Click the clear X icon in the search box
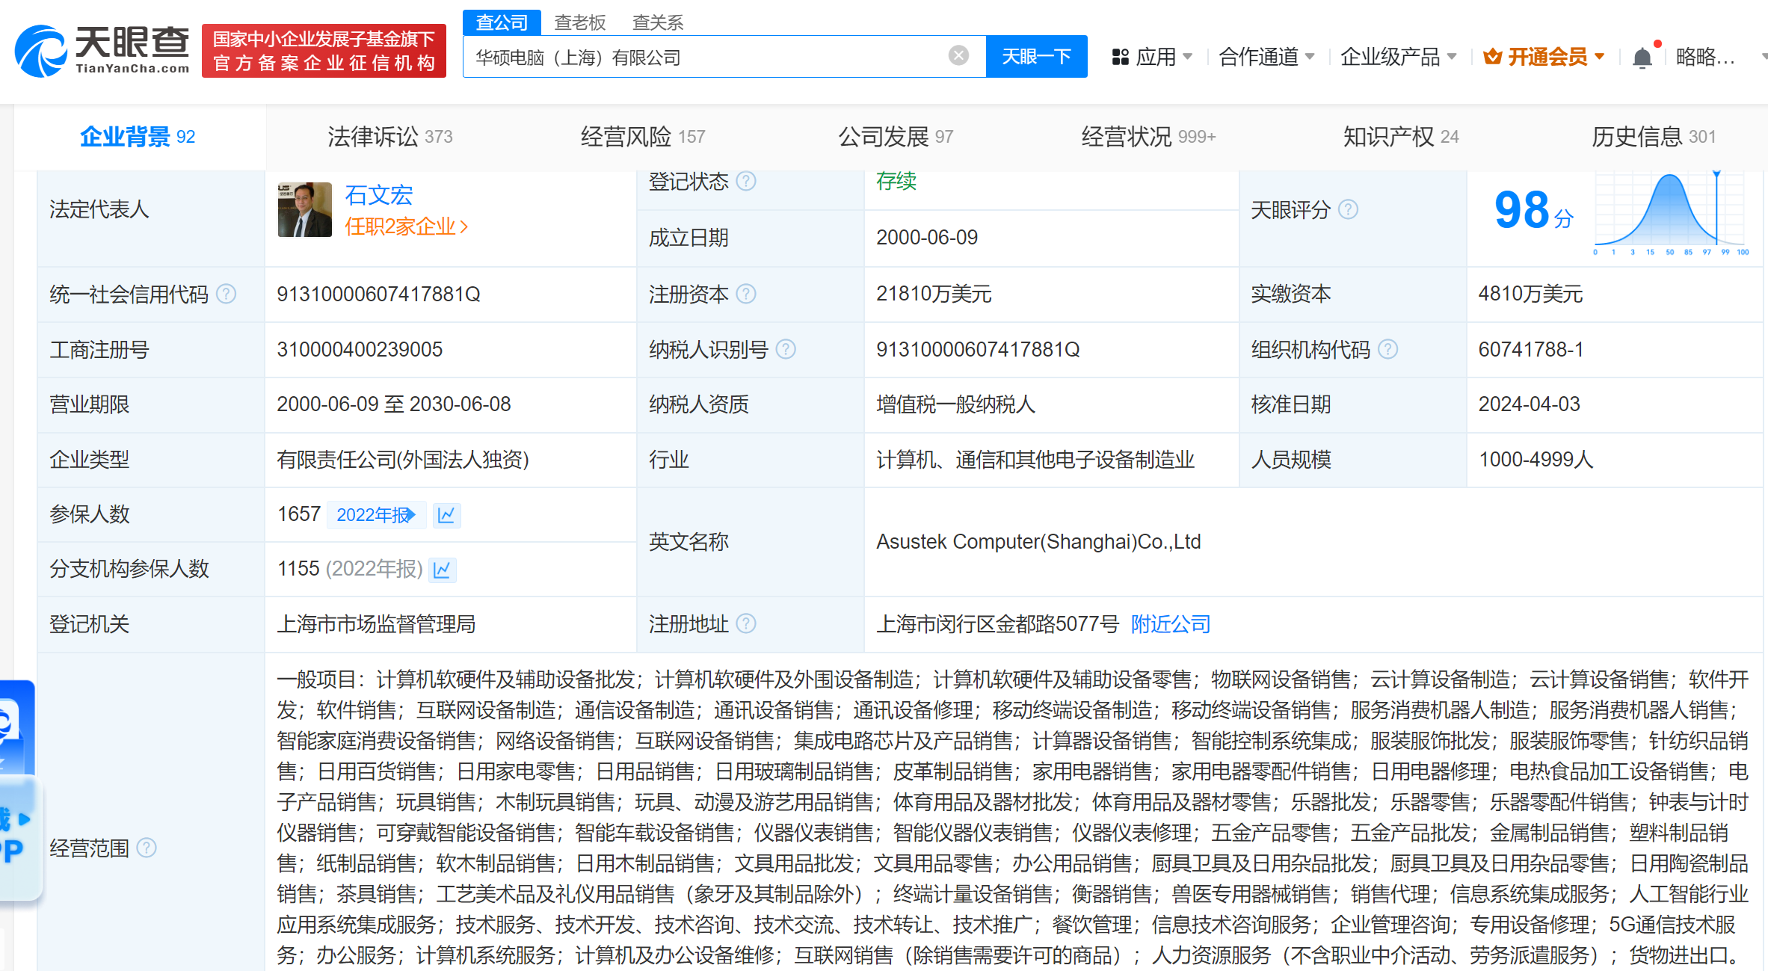 (x=959, y=55)
